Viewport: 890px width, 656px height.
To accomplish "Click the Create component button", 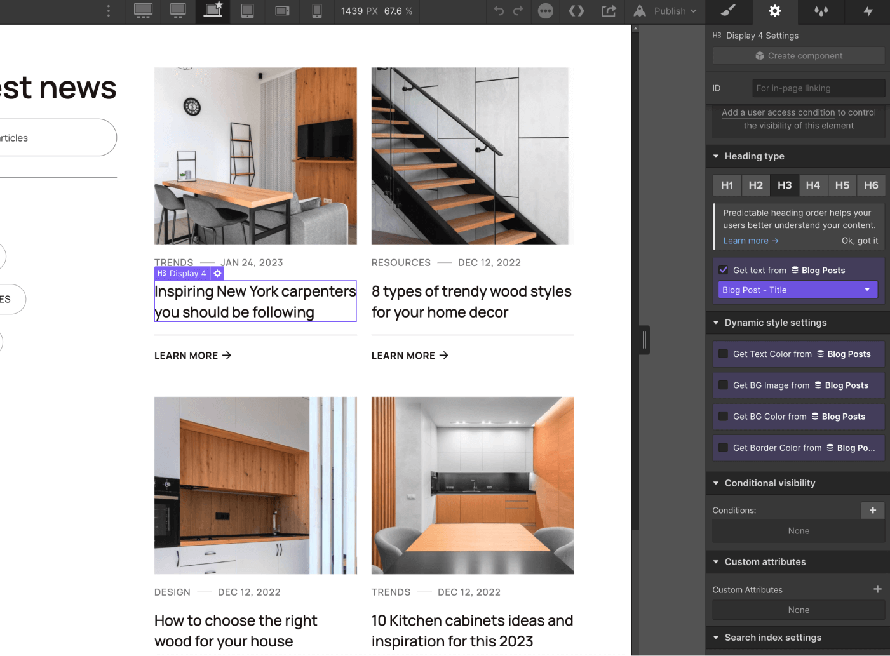I will (798, 55).
